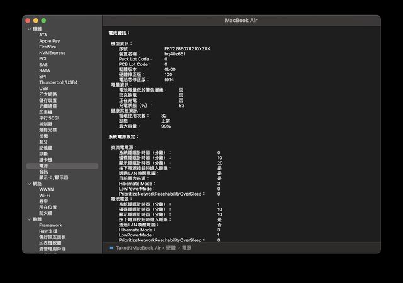Open the Thunderbolt/USB4 sidebar entry

point(58,82)
